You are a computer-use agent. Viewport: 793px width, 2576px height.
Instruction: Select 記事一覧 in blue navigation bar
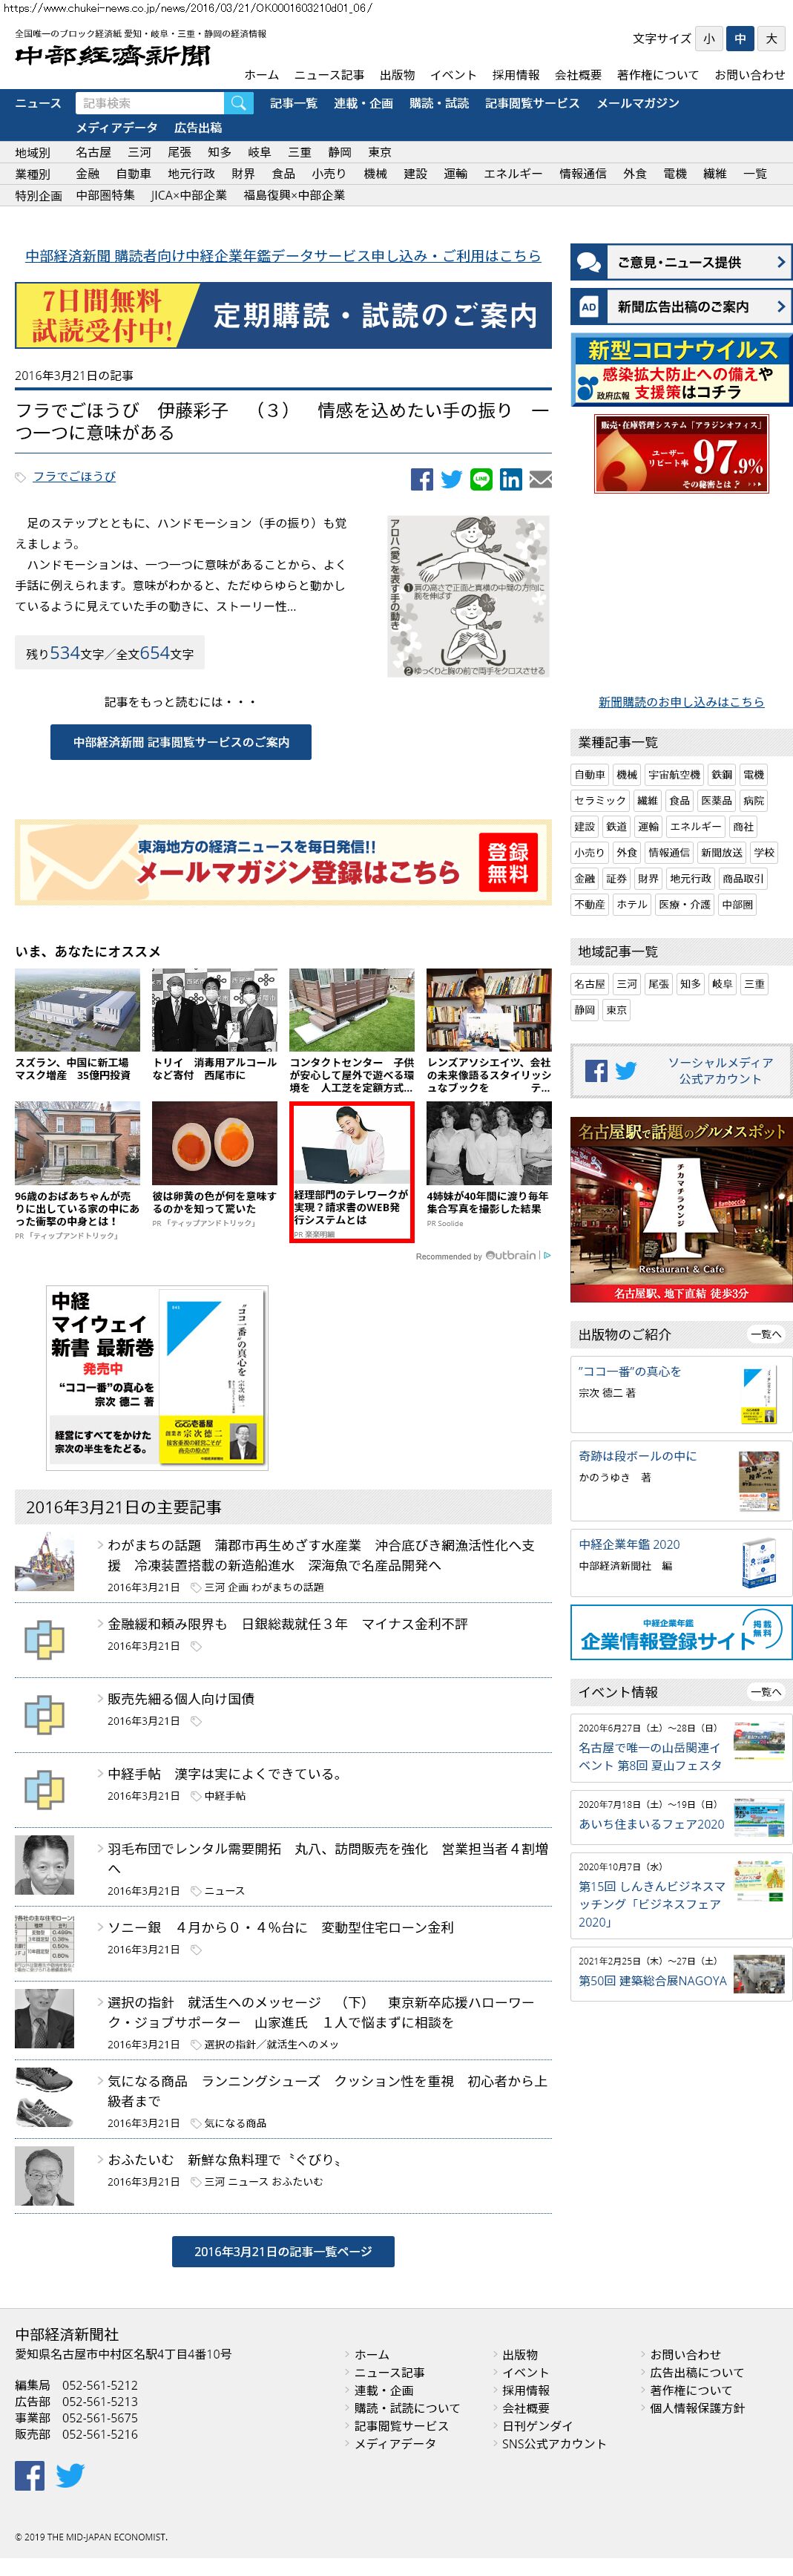[x=294, y=103]
